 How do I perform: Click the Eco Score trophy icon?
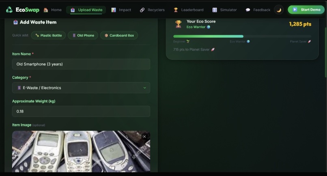pyautogui.click(x=178, y=24)
